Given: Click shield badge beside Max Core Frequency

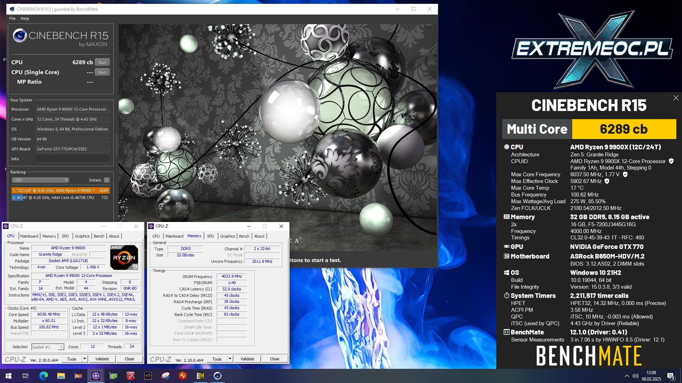Looking at the screenshot, I should [625, 174].
